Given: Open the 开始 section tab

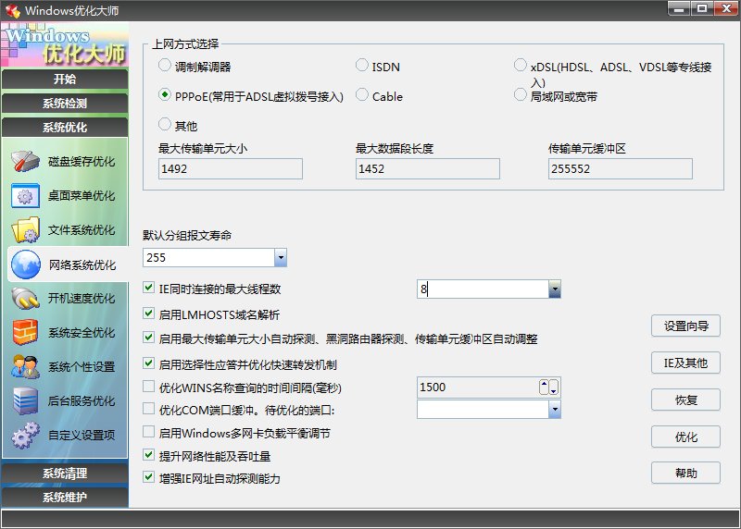Looking at the screenshot, I should [65, 79].
